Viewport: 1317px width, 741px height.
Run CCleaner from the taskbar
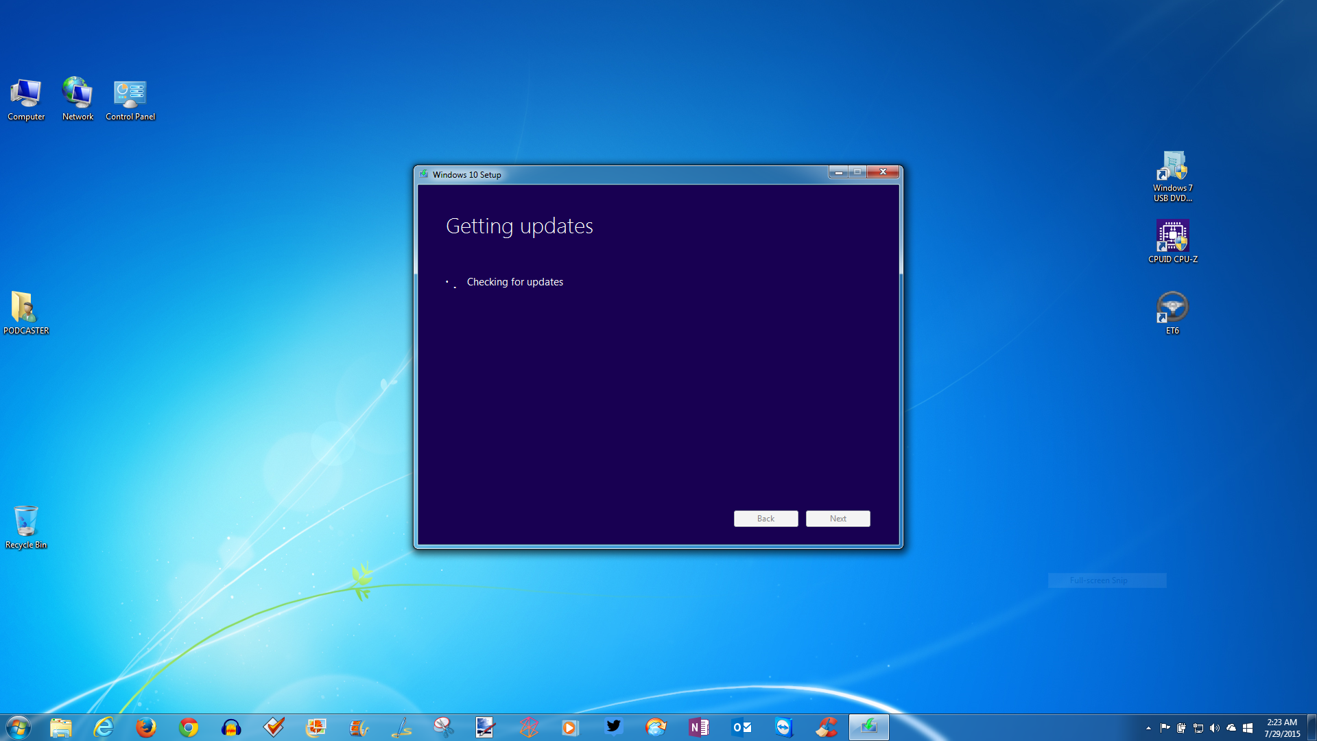[827, 727]
